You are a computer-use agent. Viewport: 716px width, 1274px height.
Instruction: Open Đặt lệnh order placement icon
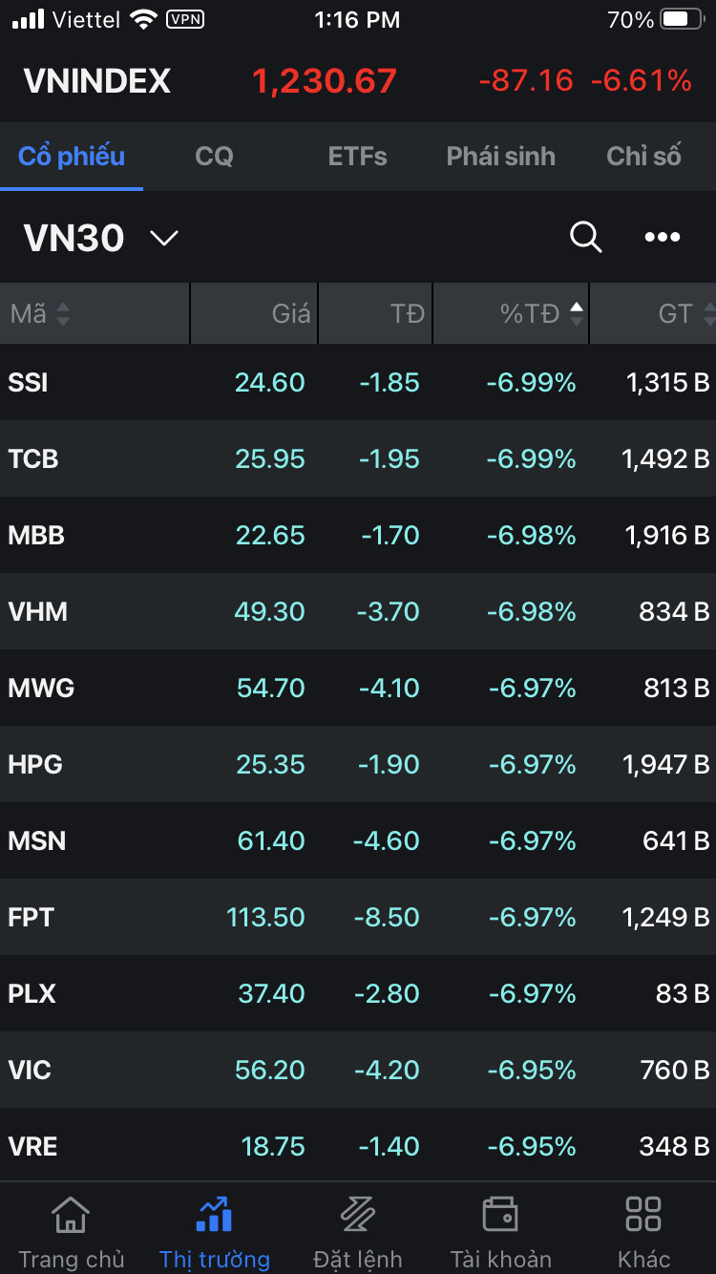[358, 1215]
